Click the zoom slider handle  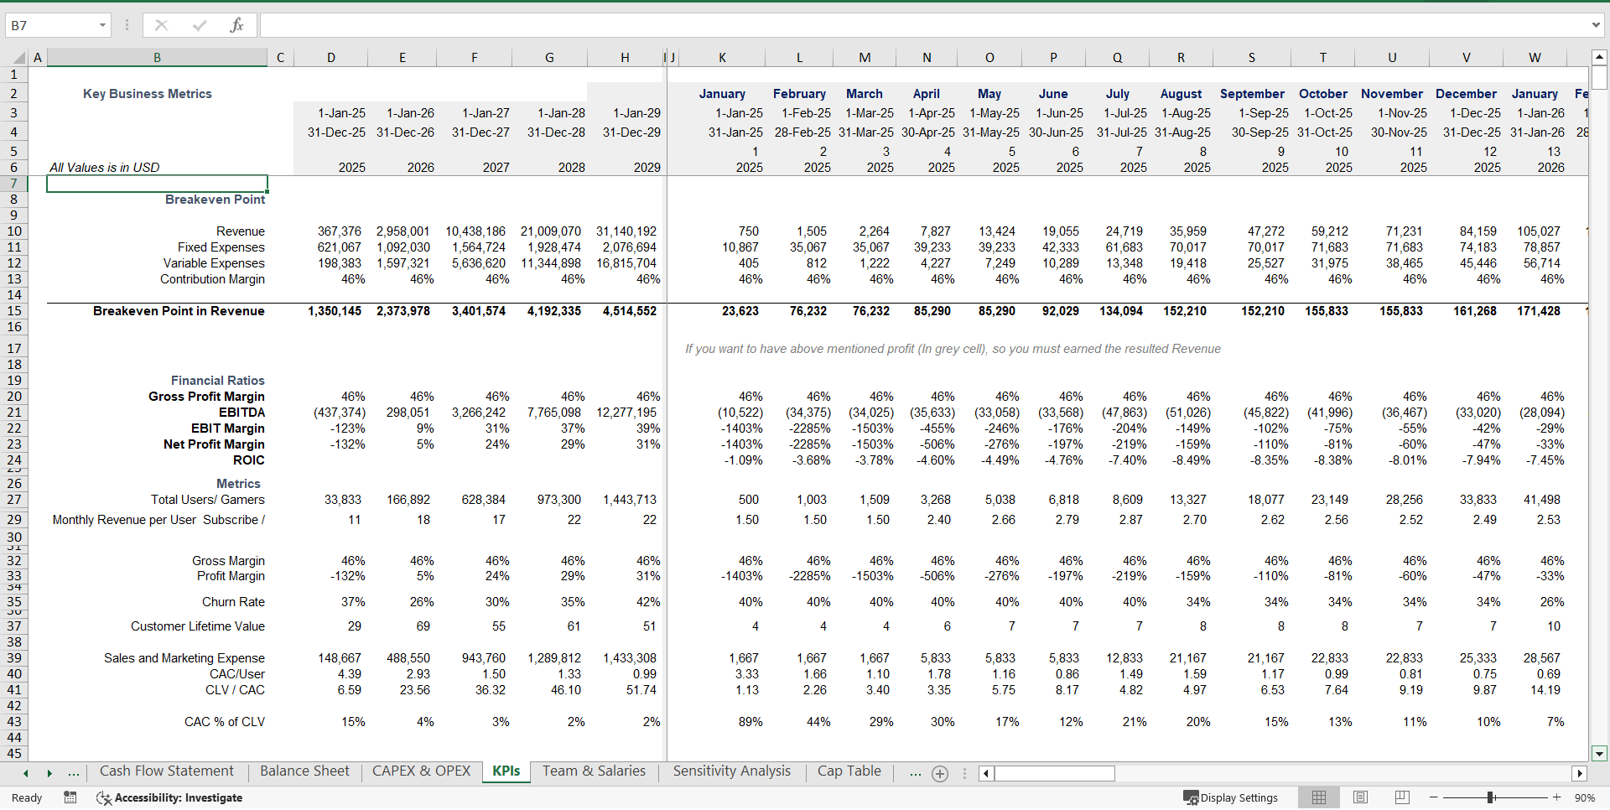coord(1490,797)
